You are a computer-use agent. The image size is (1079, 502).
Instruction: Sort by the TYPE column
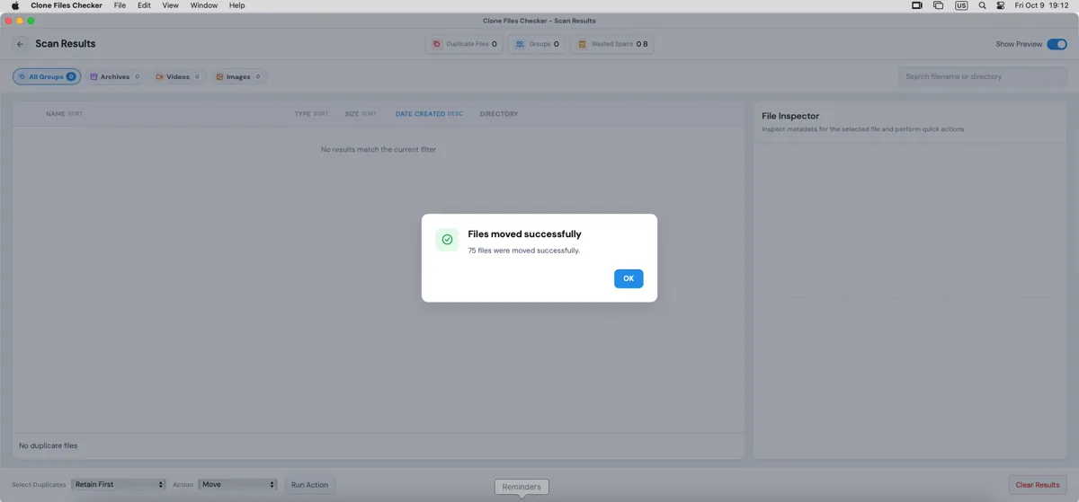pos(311,114)
